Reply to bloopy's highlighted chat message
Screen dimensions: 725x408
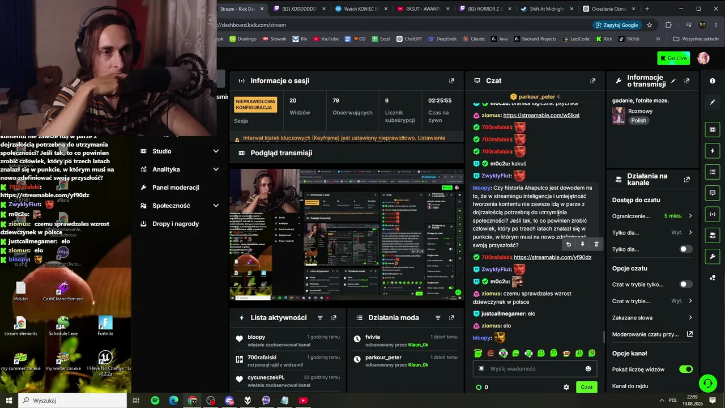tap(569, 244)
